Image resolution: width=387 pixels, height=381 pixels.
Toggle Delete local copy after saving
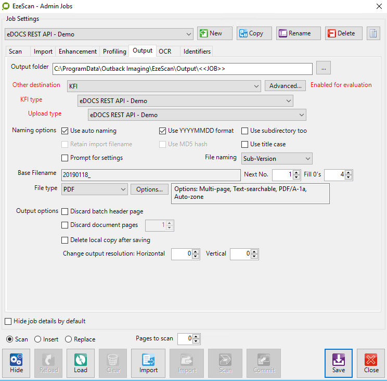pyautogui.click(x=65, y=240)
